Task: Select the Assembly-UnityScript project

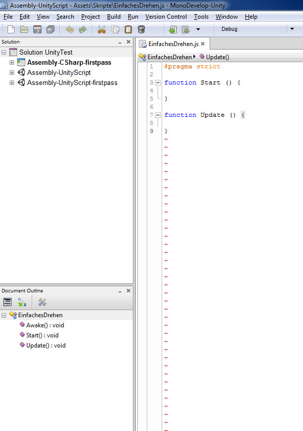Action: 59,72
